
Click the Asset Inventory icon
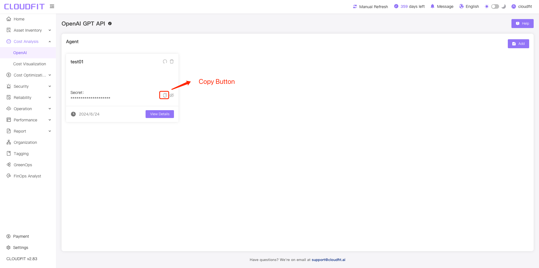[9, 30]
